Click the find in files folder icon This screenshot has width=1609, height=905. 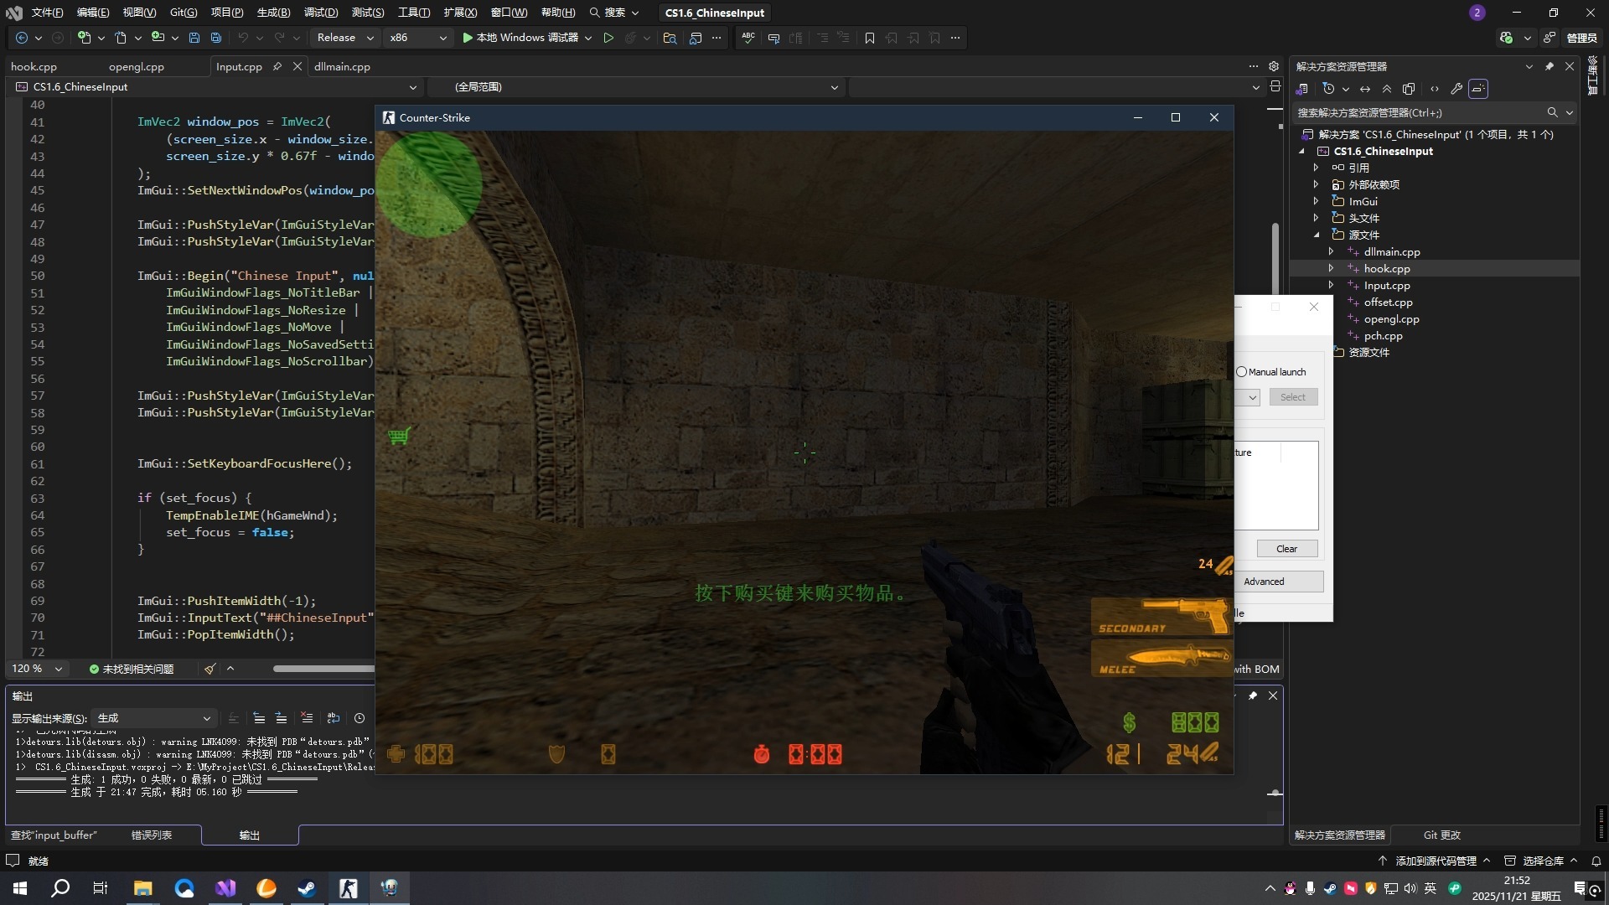point(670,38)
